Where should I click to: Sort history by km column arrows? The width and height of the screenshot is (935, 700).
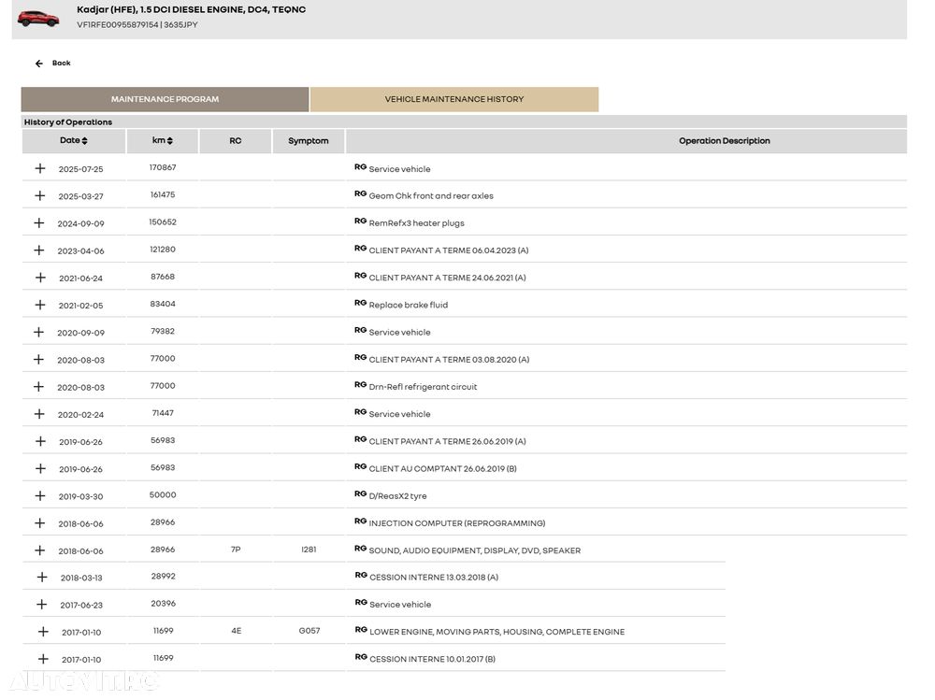(169, 141)
